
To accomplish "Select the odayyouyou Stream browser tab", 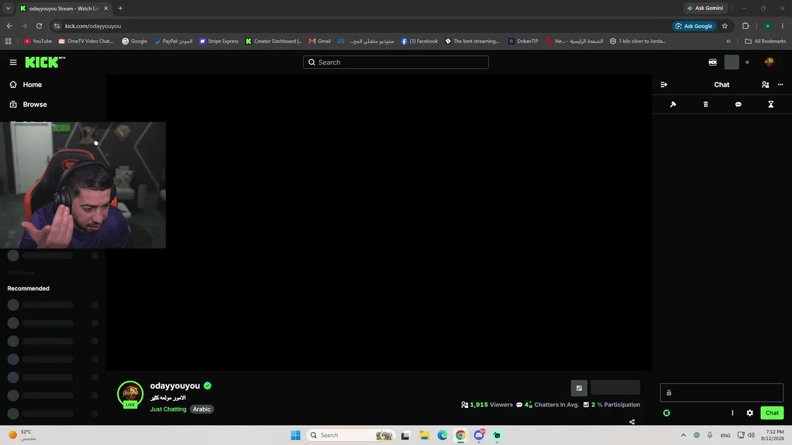I will click(64, 9).
